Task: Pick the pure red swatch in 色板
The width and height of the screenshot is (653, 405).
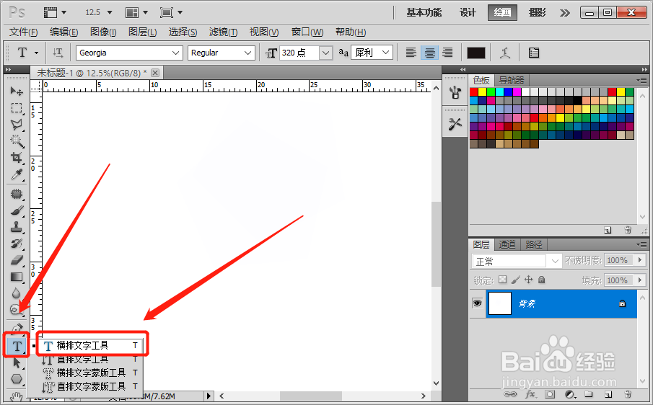Action: [474, 92]
